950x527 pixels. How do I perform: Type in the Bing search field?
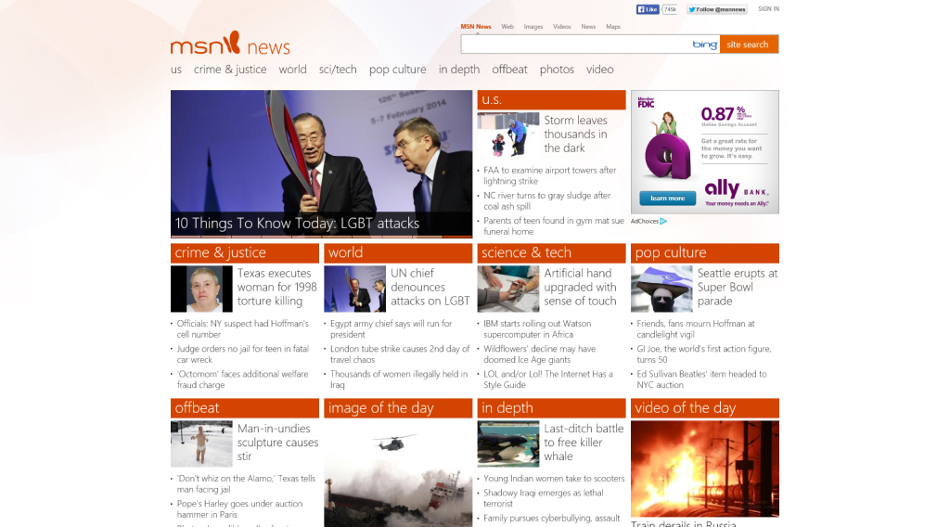tap(575, 45)
